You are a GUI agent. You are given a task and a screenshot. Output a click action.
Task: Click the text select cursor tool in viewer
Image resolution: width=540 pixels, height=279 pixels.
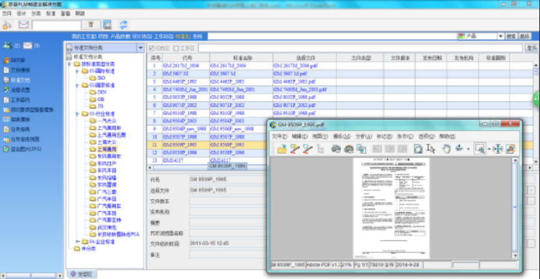click(430, 149)
